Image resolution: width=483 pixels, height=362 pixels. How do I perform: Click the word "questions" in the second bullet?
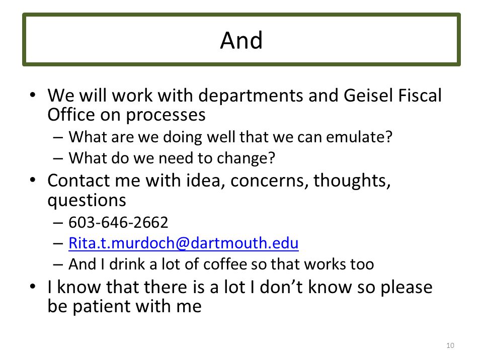pos(87,201)
